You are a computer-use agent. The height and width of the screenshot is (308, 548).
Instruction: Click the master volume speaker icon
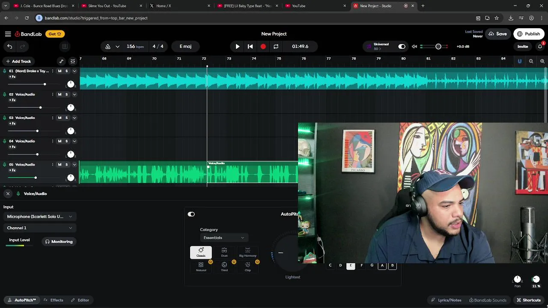[x=414, y=46]
